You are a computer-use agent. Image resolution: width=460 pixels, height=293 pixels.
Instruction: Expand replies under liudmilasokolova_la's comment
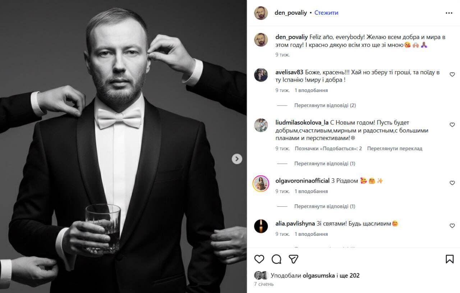click(x=325, y=164)
